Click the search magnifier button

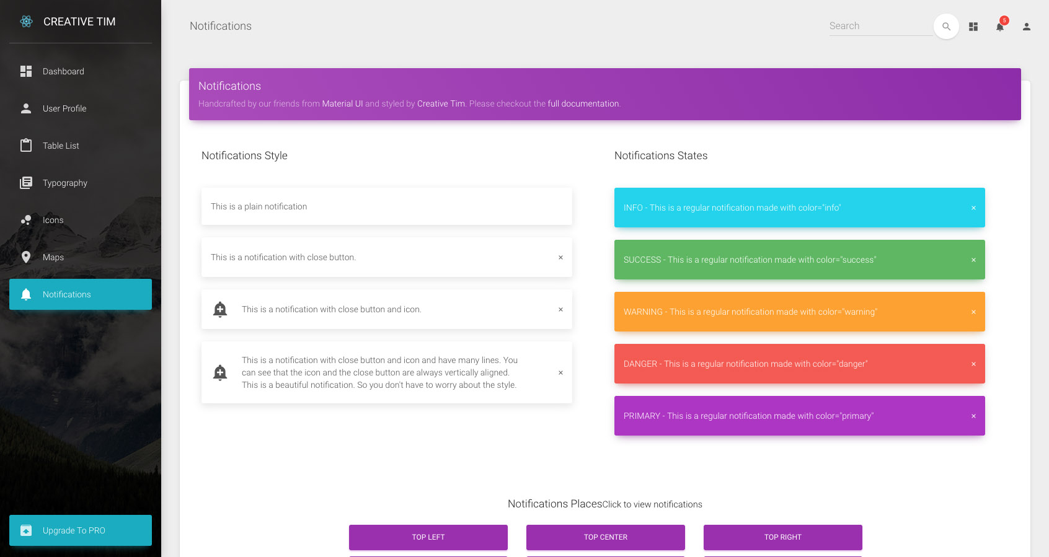946,27
